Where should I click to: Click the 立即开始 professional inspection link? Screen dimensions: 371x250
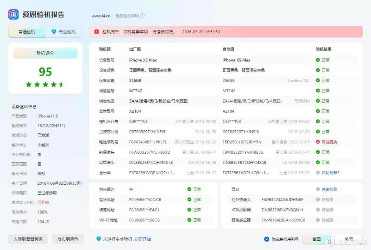[x=143, y=239]
